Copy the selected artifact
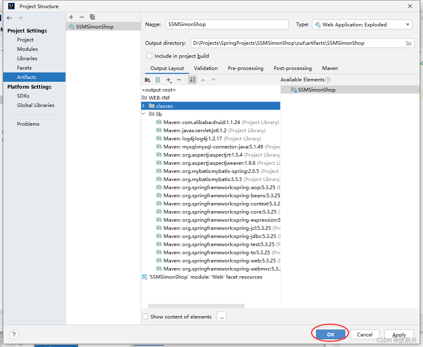Screen dimensions: 423x347 point(92,17)
